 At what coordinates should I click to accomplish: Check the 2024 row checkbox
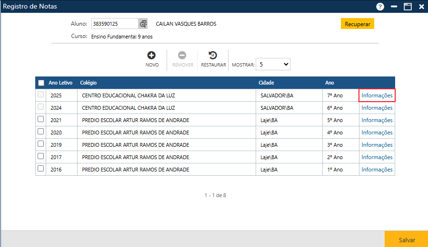40,107
